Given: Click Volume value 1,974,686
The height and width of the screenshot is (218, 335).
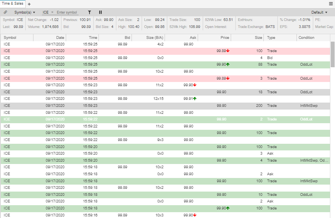Looking at the screenshot, I should tap(50, 27).
